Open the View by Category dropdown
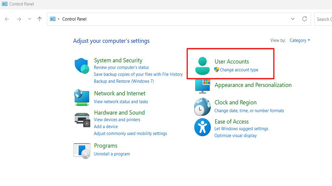 300,40
